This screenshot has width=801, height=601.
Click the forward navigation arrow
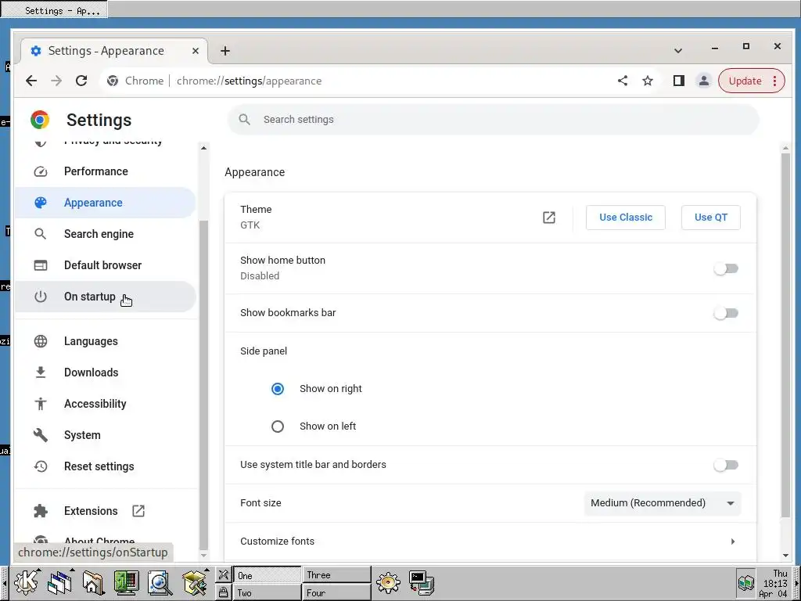(x=56, y=81)
